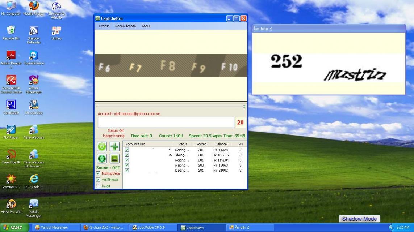Click the 252 captcha image in Âm bản window
The width and height of the screenshot is (414, 232).
point(329,68)
